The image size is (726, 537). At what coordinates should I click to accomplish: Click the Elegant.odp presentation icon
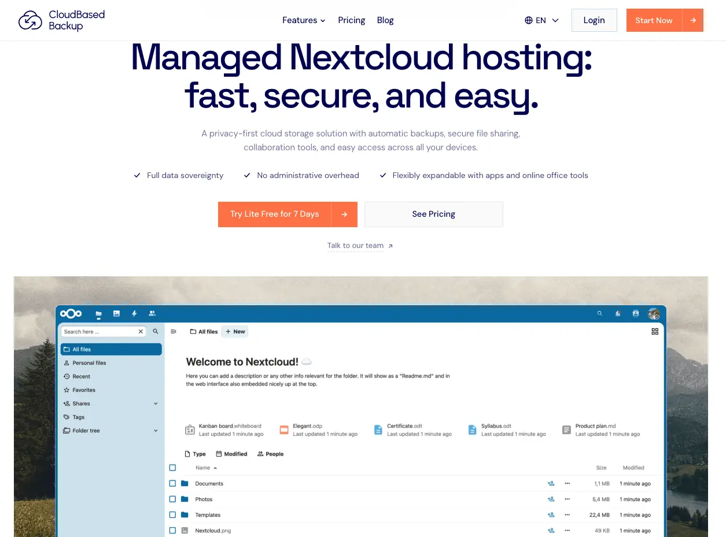[x=284, y=430]
